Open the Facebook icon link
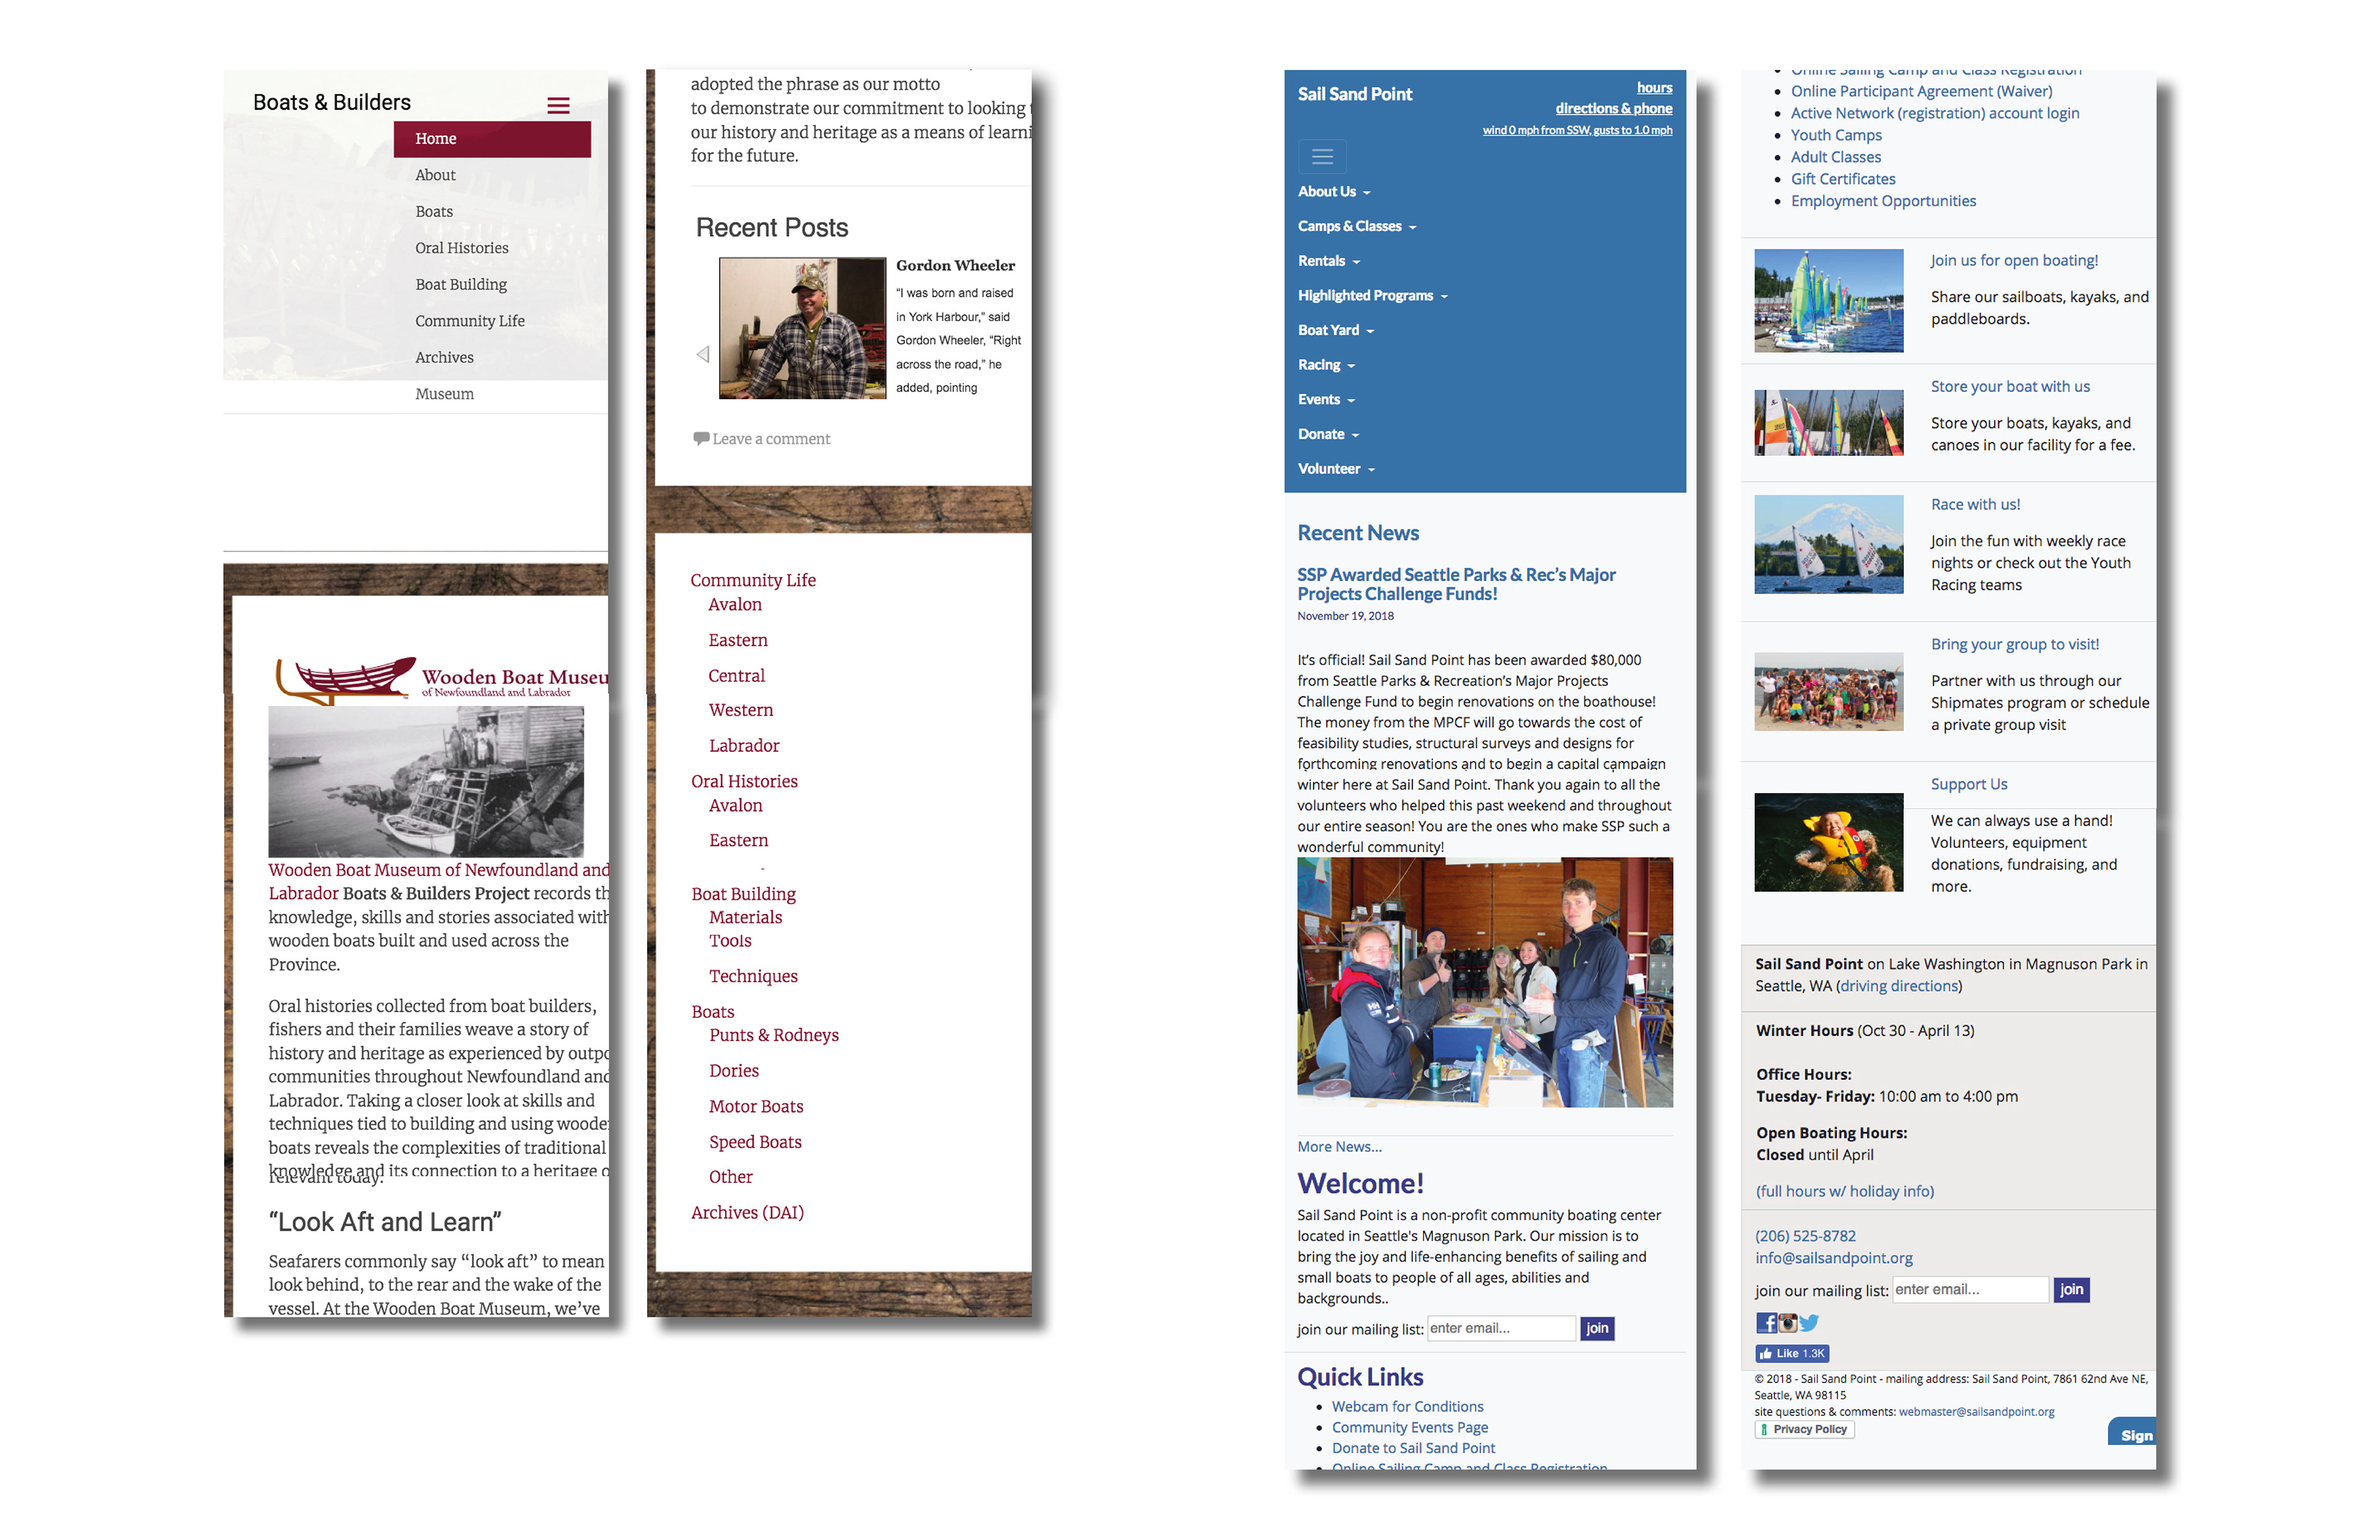The image size is (2380, 1540). 1766,1323
